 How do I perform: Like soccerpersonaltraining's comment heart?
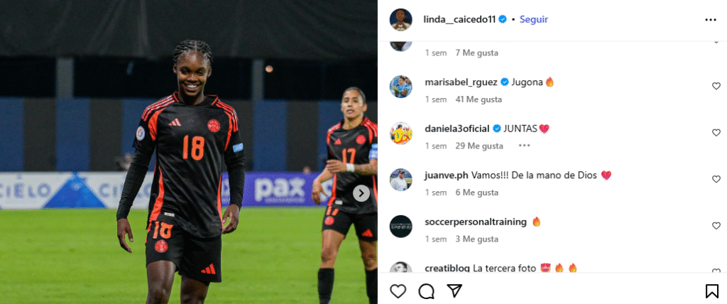coord(716,226)
